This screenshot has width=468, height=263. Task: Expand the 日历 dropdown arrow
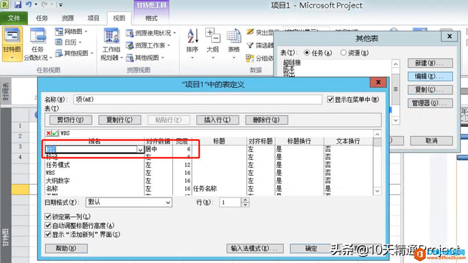click(x=80, y=43)
